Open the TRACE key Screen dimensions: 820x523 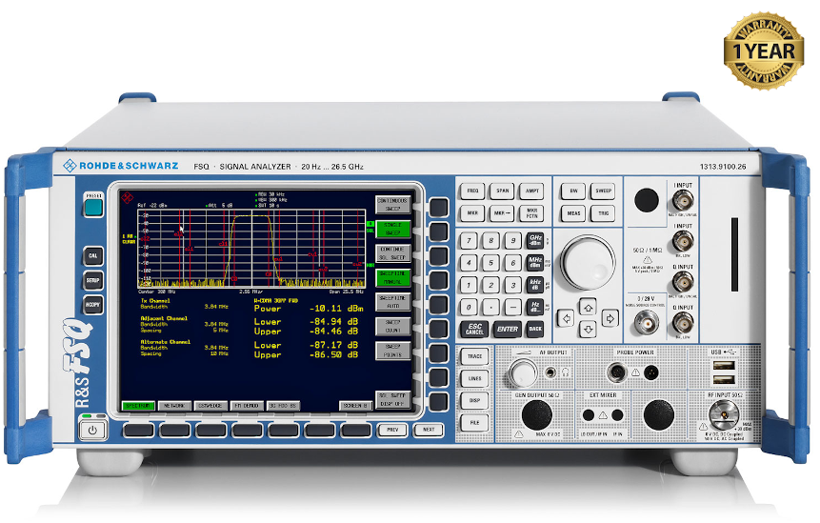point(474,356)
